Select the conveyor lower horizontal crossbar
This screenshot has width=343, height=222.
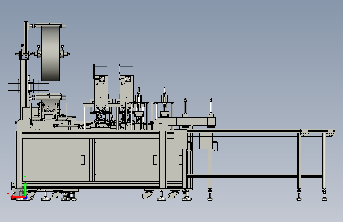(255, 176)
